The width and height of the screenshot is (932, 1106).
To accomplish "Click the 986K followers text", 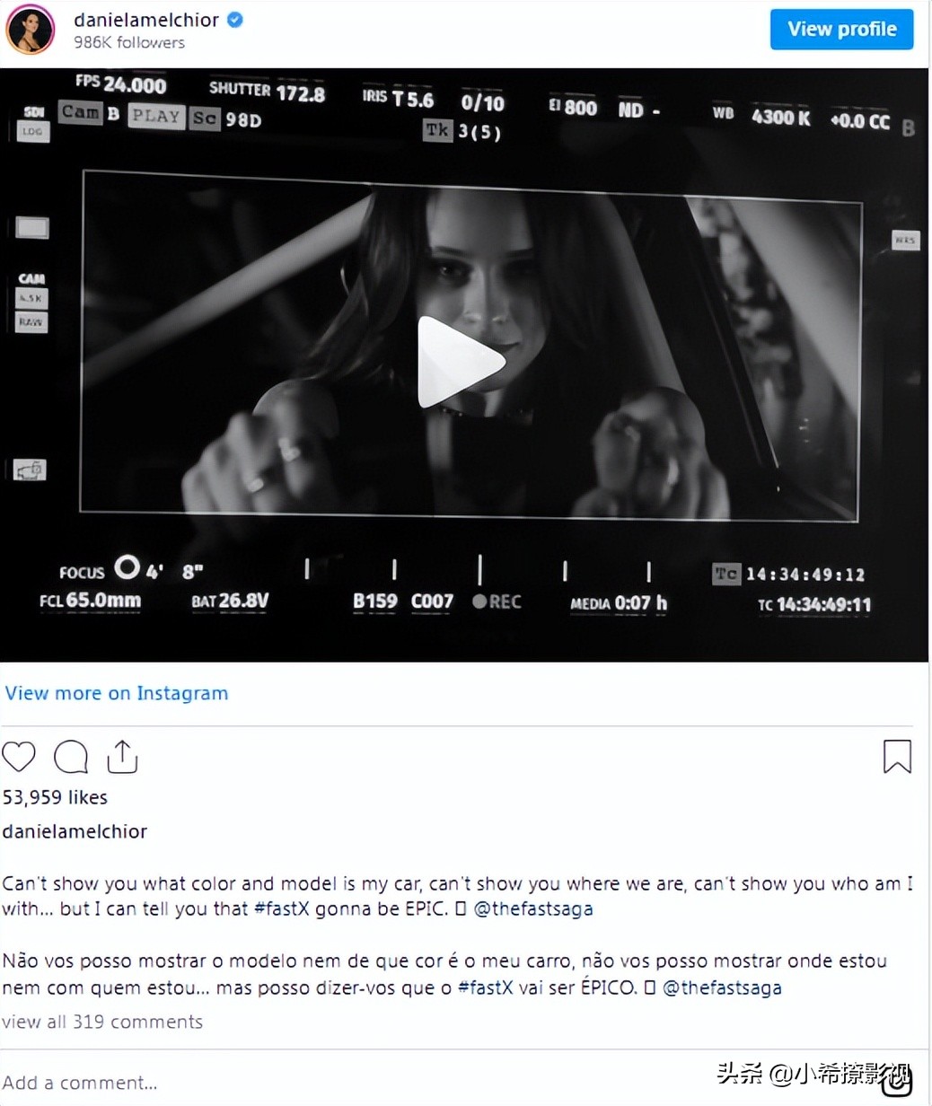I will [x=129, y=42].
